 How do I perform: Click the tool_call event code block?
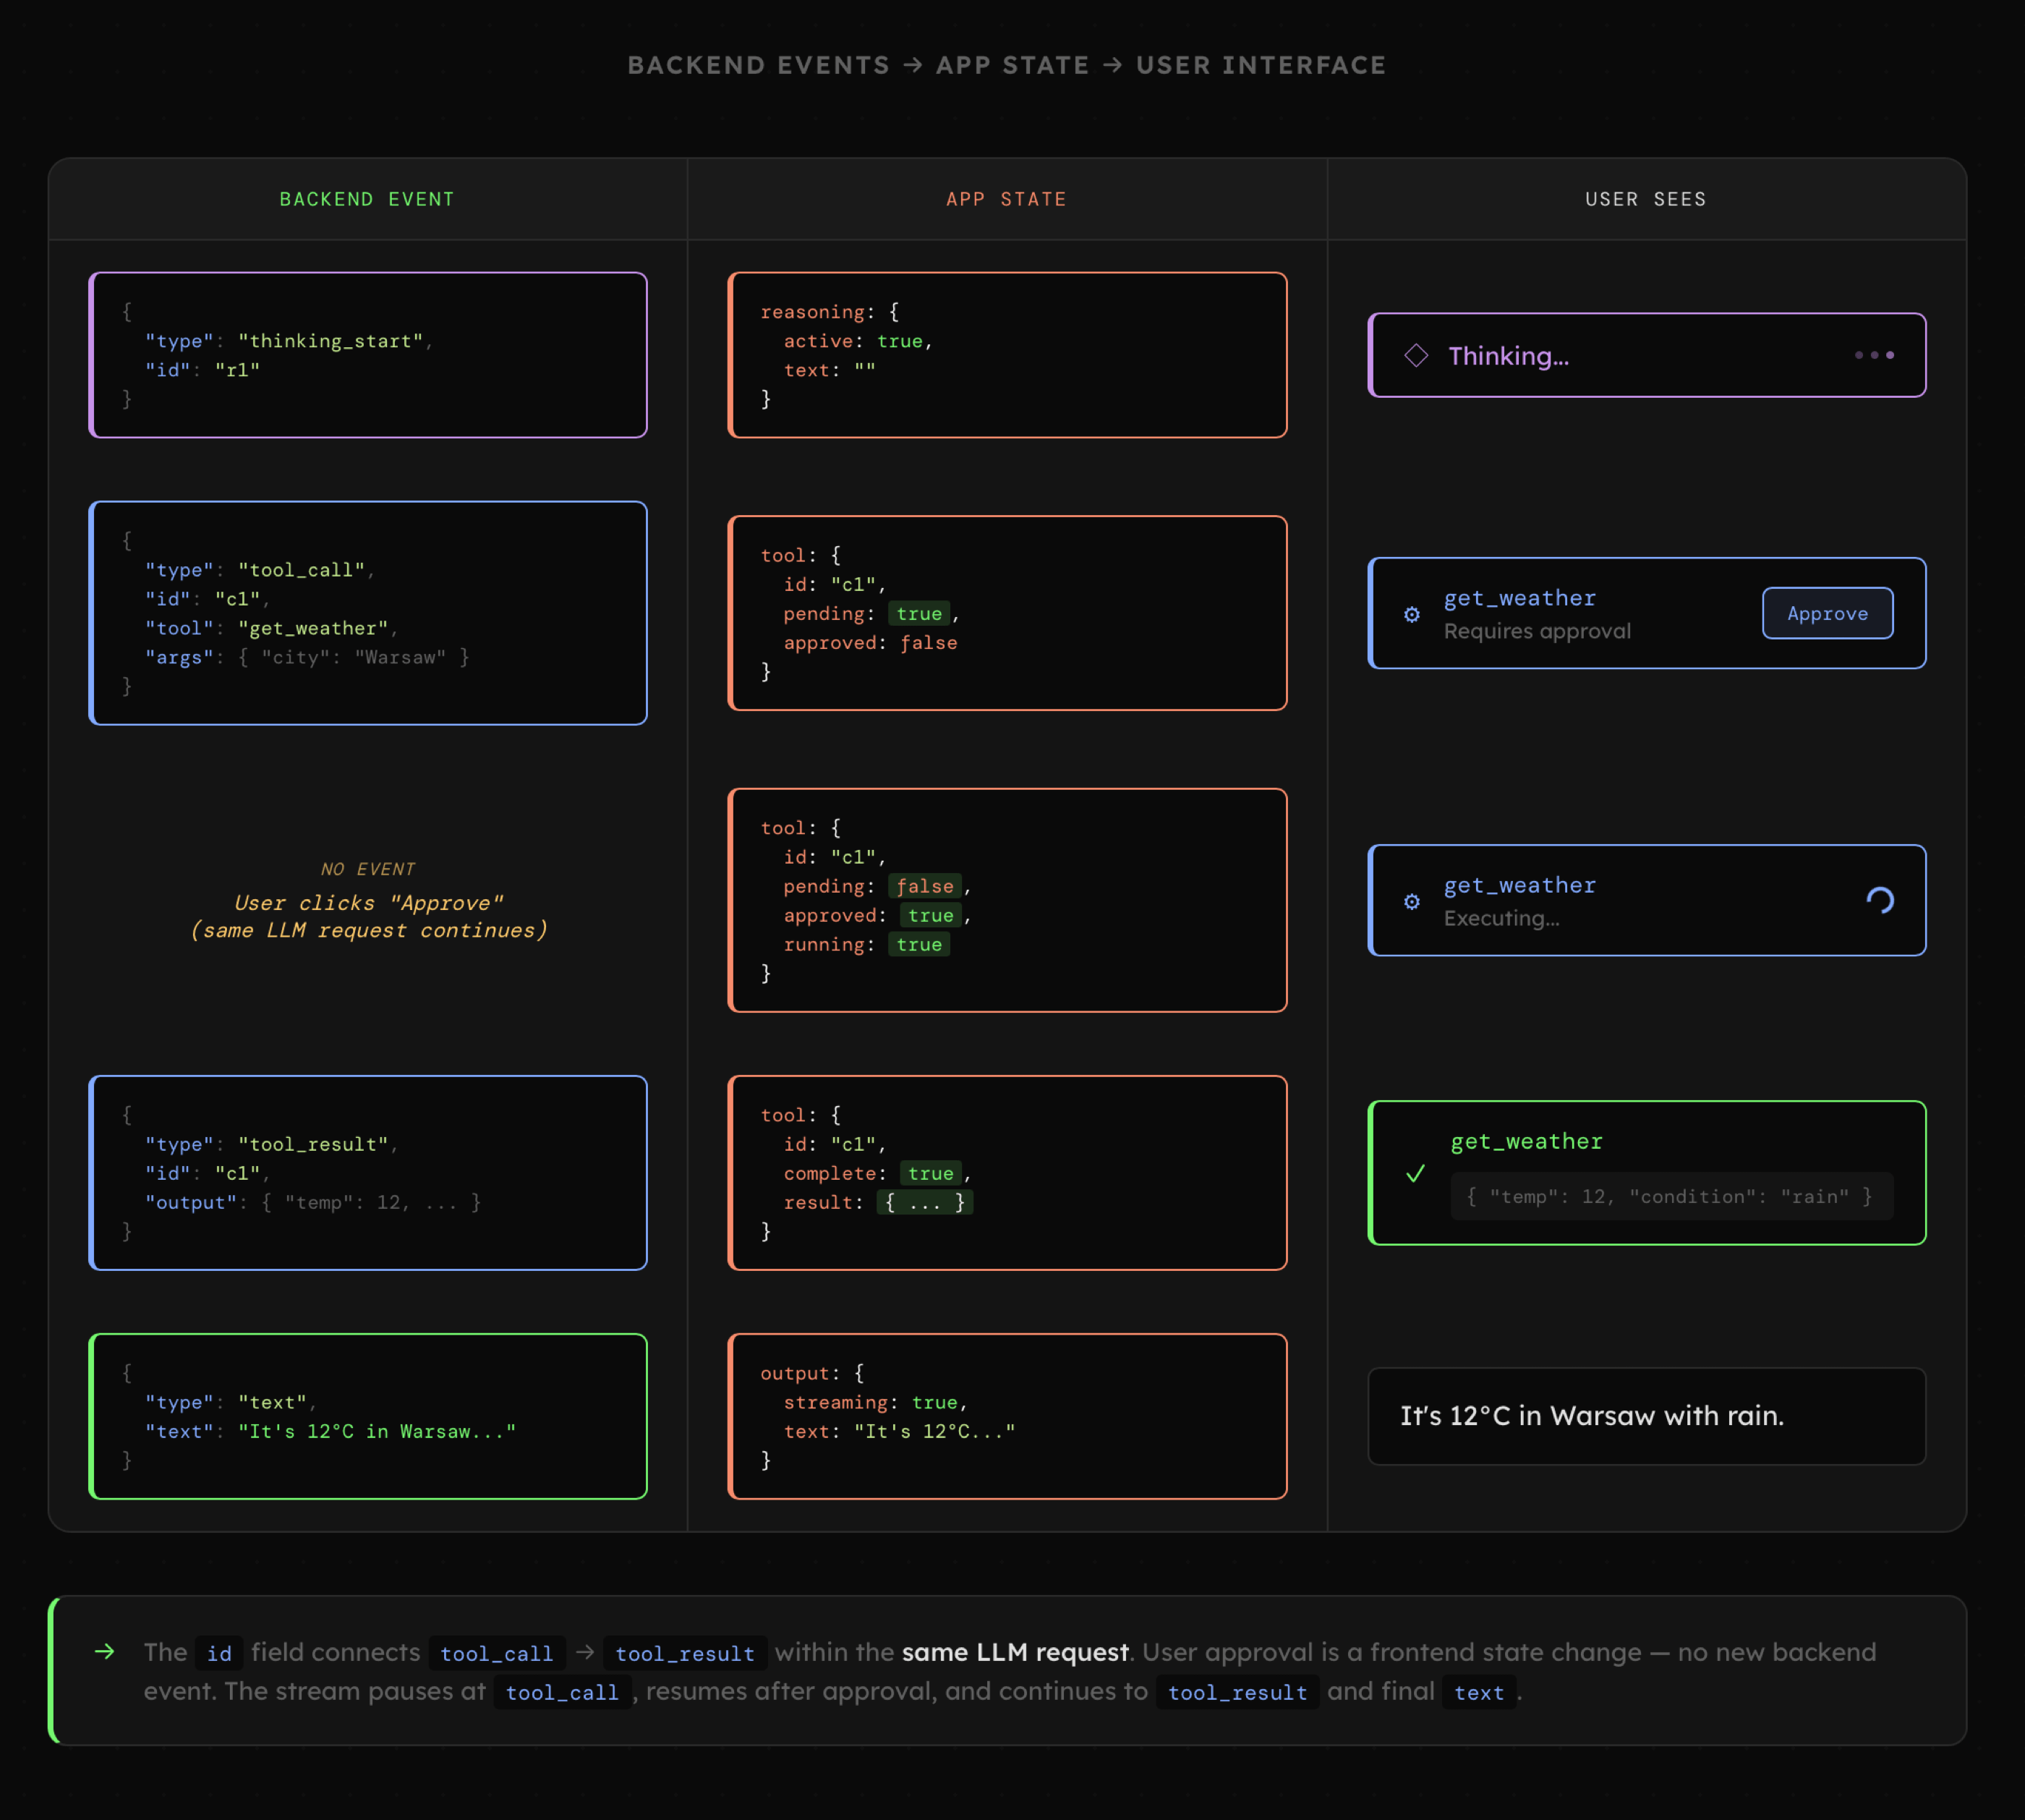(x=368, y=613)
